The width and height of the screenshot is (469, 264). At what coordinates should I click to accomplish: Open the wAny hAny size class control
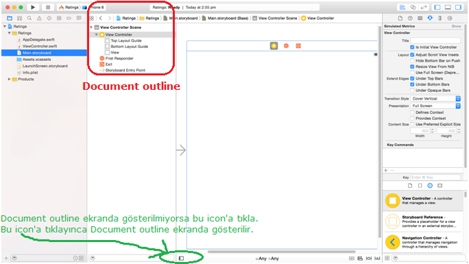267,259
